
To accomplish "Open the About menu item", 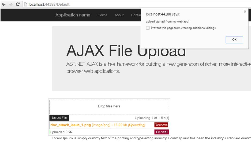I will coord(119,15).
